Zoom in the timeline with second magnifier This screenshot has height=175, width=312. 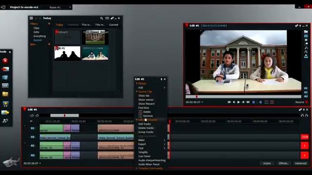point(37,116)
